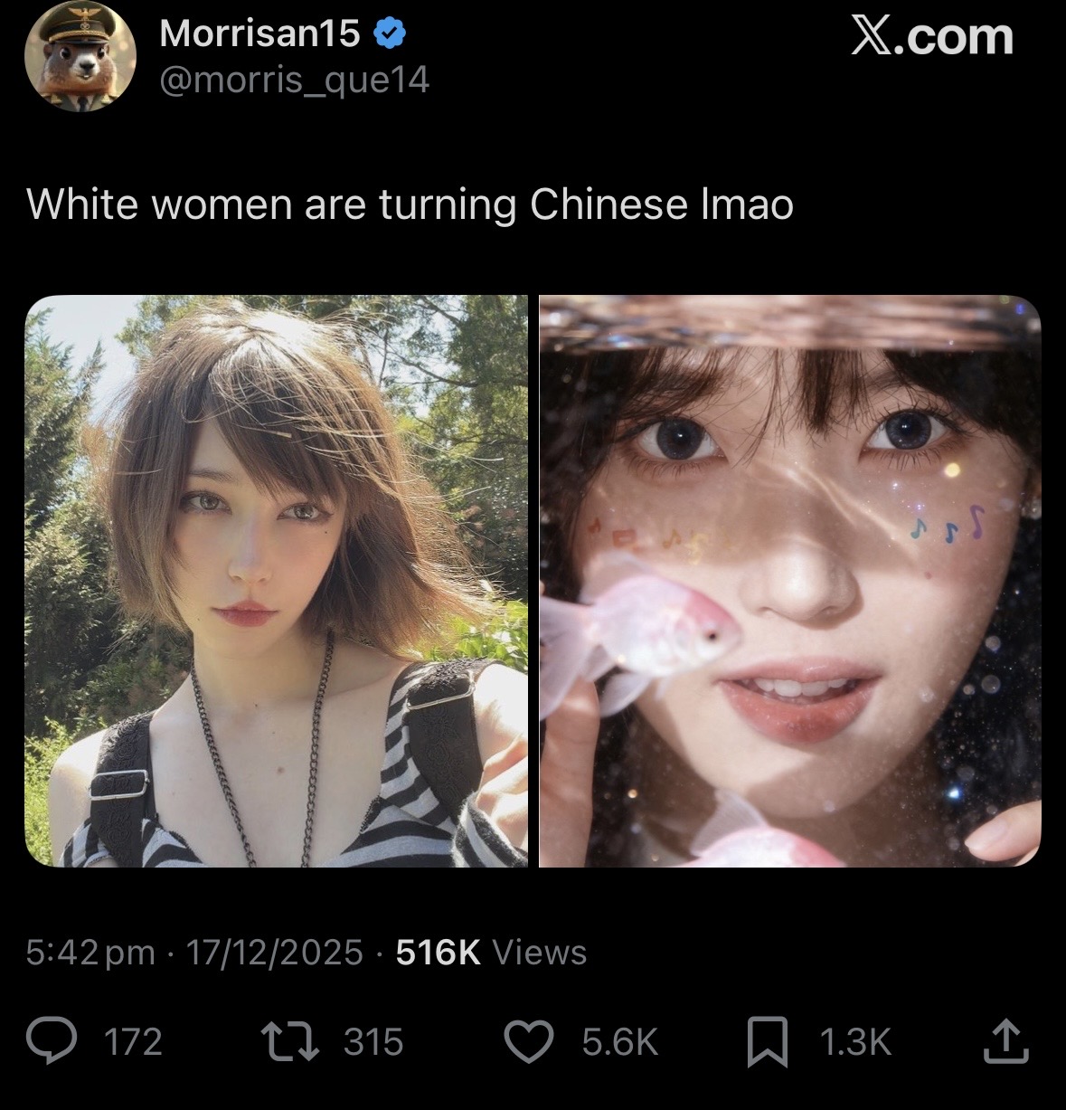Tap the reply speech bubble icon
The image size is (1066, 1110).
coord(56,1042)
